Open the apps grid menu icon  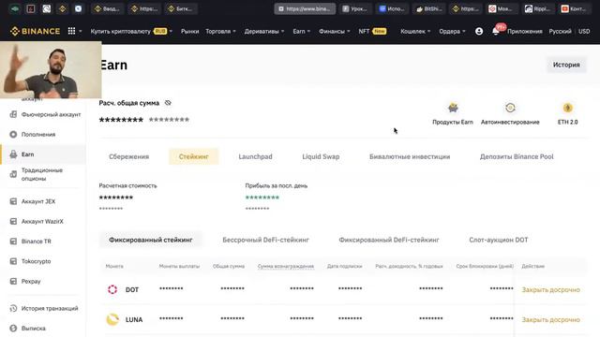[71, 31]
